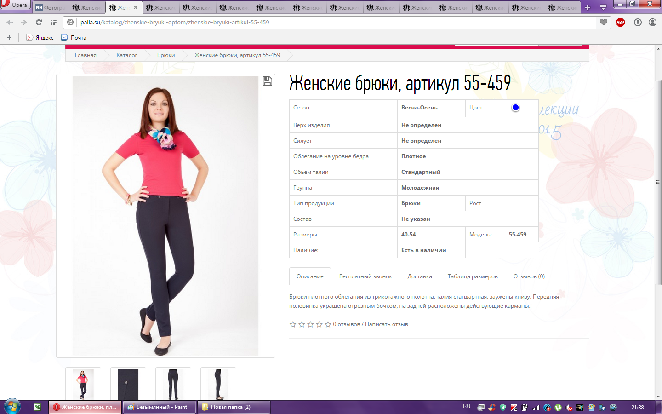The height and width of the screenshot is (414, 662).
Task: Switch to Paint window in taskbar
Action: [160, 407]
